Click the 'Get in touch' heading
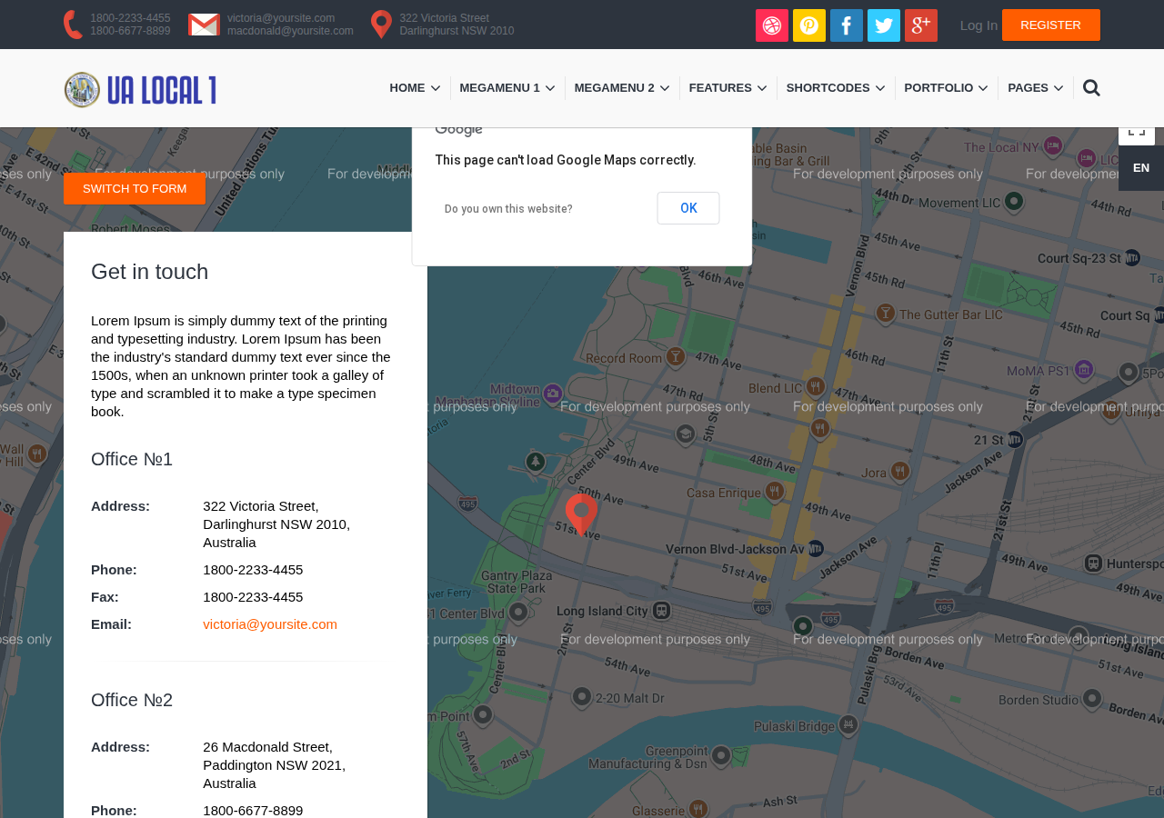The width and height of the screenshot is (1164, 818). (150, 272)
